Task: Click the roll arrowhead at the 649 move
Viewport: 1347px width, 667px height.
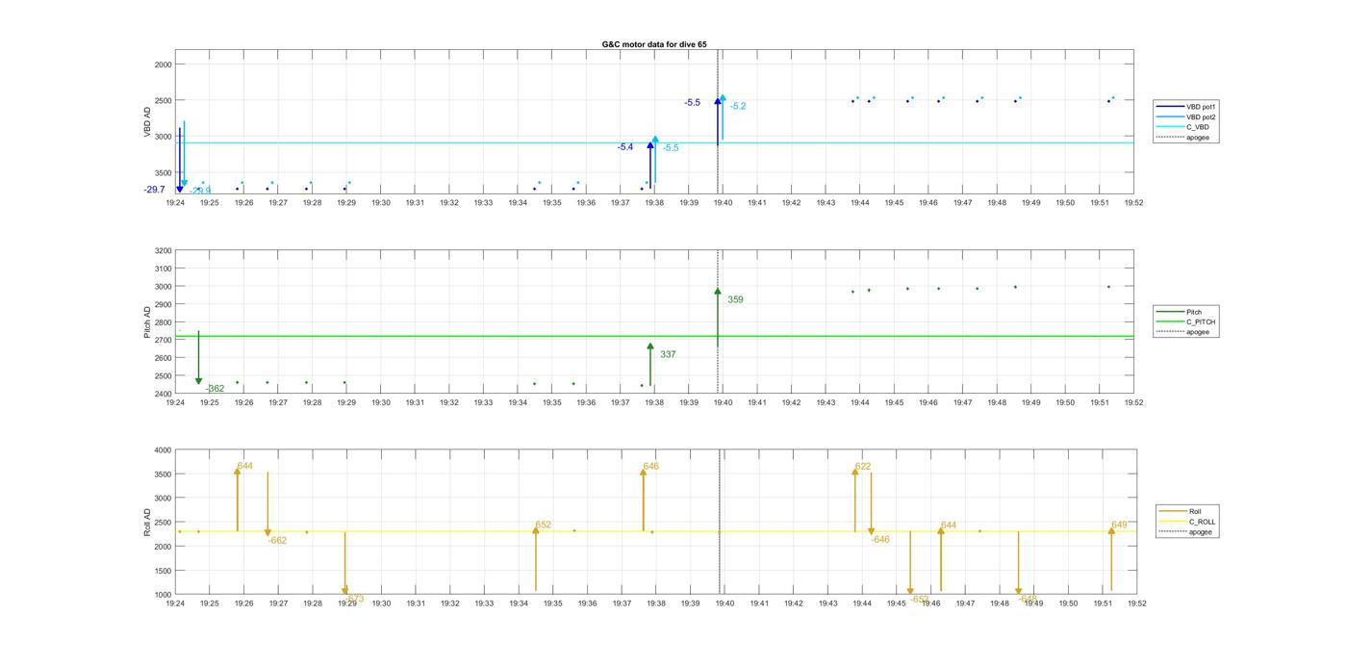Action: point(1111,531)
